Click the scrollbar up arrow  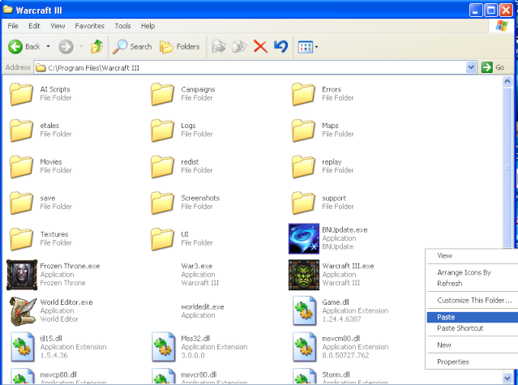point(507,81)
